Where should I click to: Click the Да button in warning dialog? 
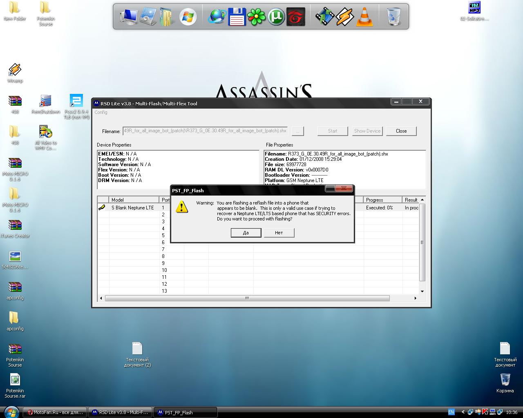click(x=246, y=233)
